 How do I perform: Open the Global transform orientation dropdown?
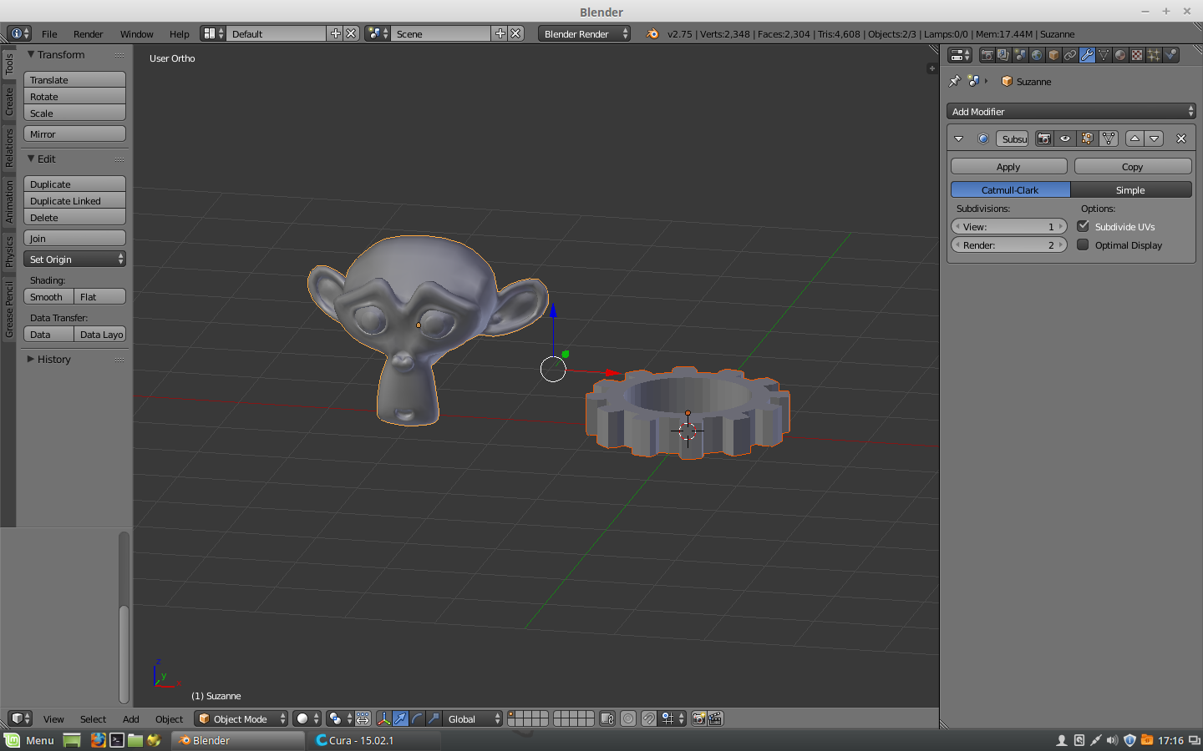474,718
